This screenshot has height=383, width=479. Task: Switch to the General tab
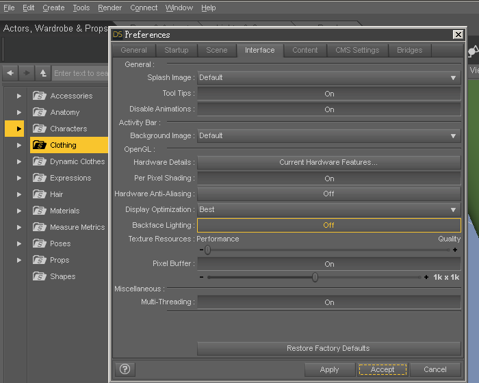point(134,50)
